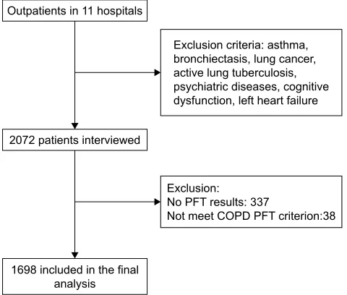
Task: Click the 'Outpatients in 11 hospitals' box
Action: (x=74, y=11)
